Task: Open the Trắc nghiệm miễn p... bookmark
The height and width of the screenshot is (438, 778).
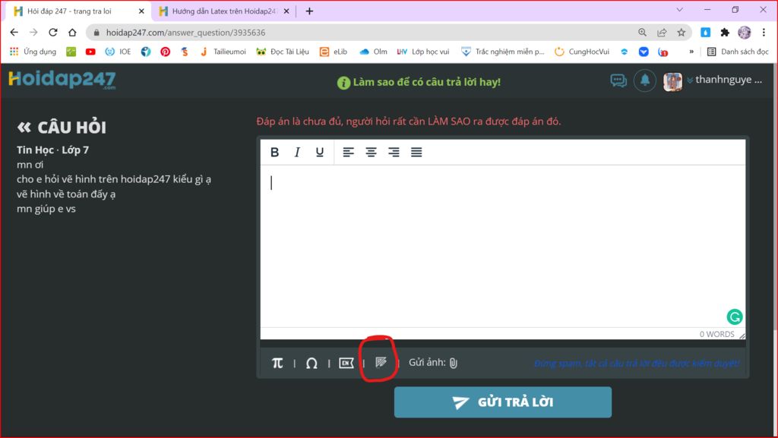Action: (x=502, y=52)
